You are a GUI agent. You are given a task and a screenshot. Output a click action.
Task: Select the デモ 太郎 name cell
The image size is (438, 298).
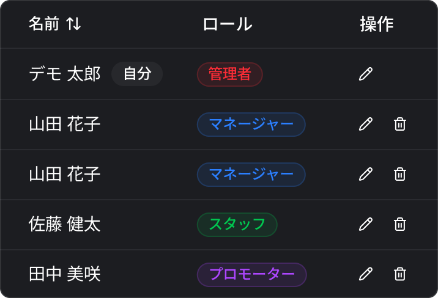[x=65, y=74]
